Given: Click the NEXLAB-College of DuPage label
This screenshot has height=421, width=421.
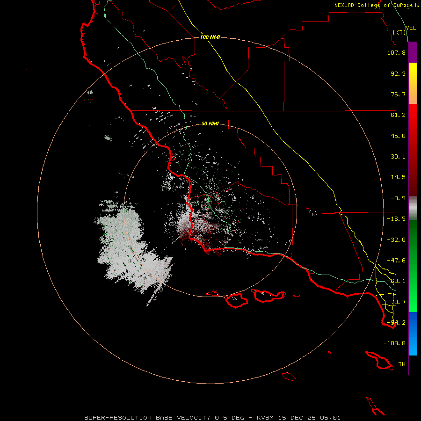Looking at the screenshot, I should click(377, 5).
